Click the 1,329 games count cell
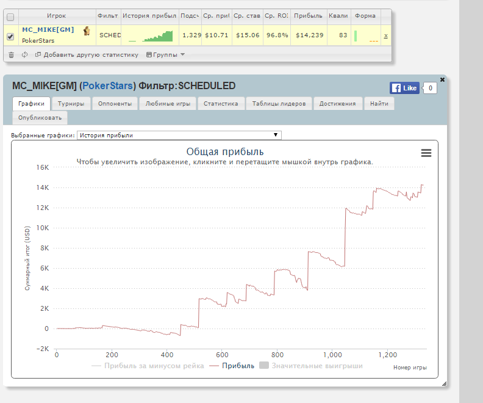 191,35
